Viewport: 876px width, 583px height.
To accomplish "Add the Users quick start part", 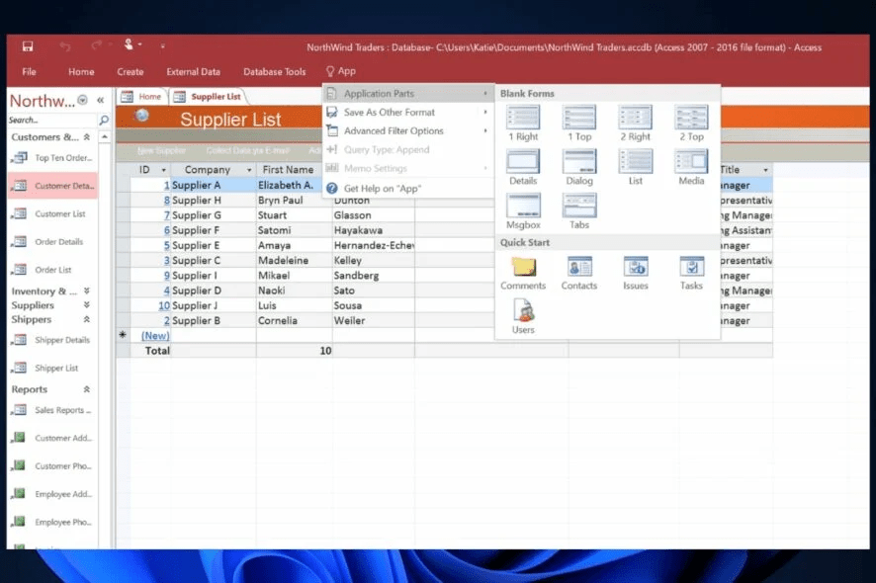I will [x=523, y=311].
